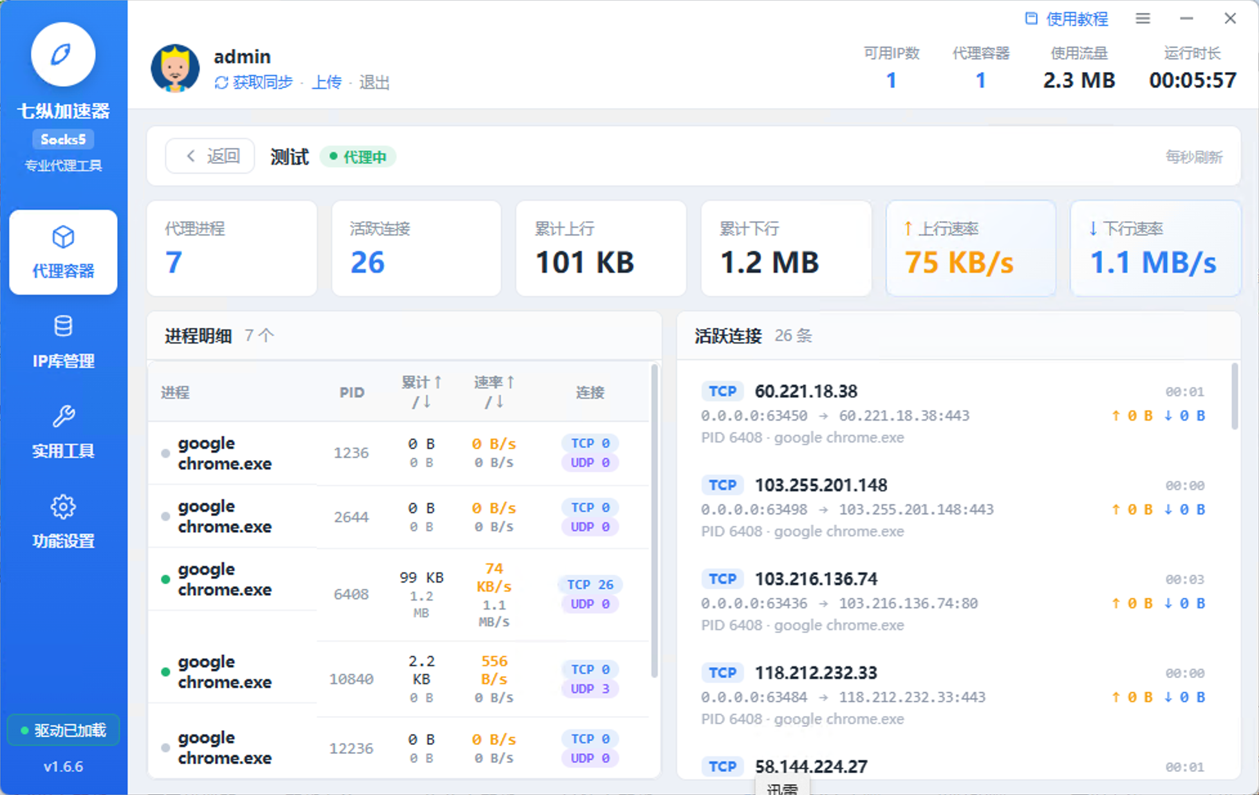Open the 使用教程 tutorial link
The image size is (1259, 795).
1067,19
